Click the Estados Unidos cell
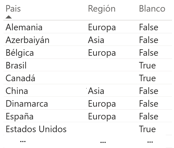 (36, 129)
